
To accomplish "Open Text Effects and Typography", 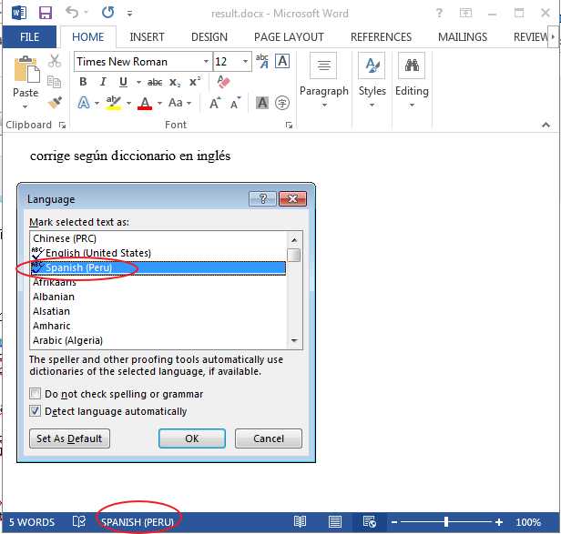I will point(84,103).
